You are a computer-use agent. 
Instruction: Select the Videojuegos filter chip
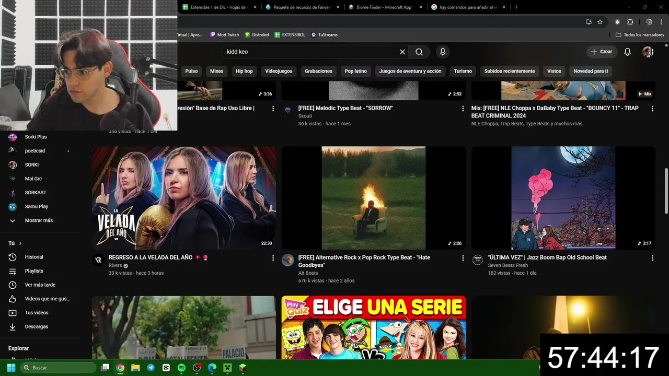pos(279,71)
